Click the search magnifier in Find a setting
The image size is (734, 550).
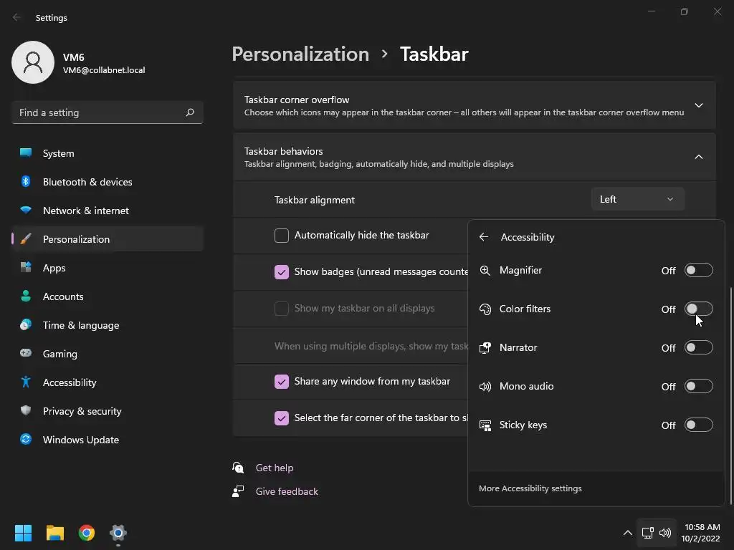190,112
